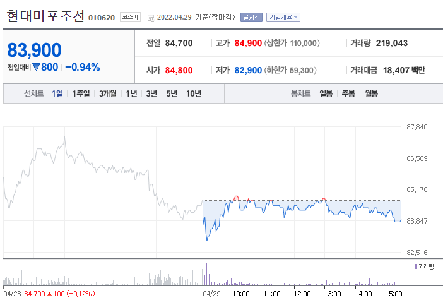Click the calendar clock icon beside the date
The image size is (443, 305).
tap(151, 18)
